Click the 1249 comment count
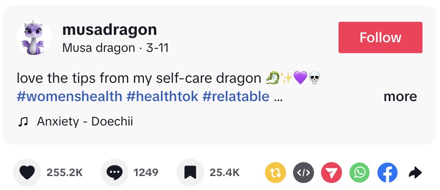The image size is (440, 190). 146,173
